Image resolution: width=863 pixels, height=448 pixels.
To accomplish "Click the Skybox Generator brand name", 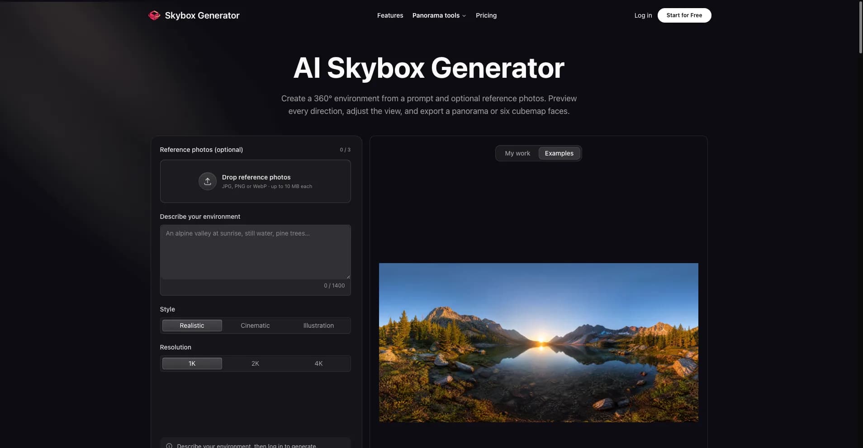I will click(202, 15).
